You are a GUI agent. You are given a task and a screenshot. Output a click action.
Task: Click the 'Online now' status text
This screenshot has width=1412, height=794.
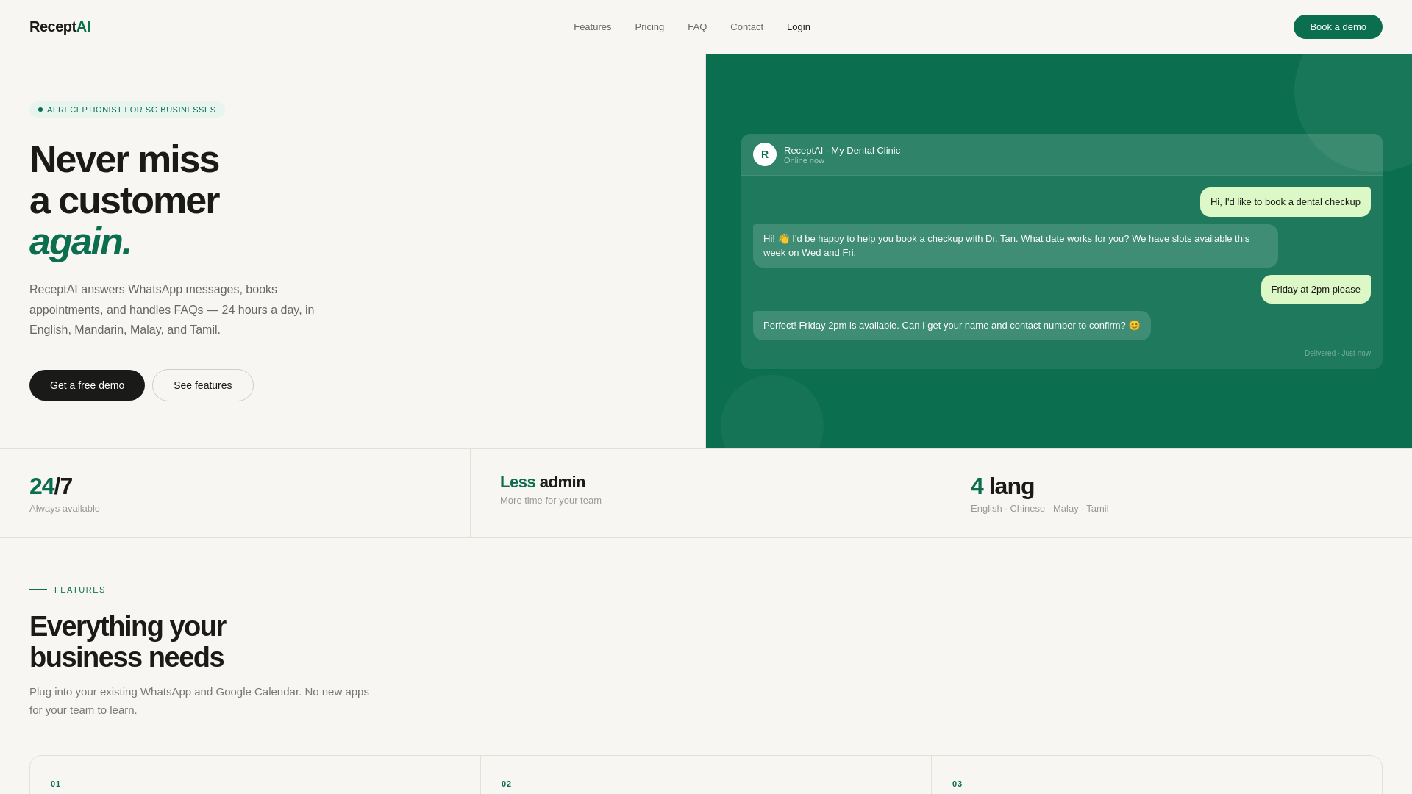804,160
